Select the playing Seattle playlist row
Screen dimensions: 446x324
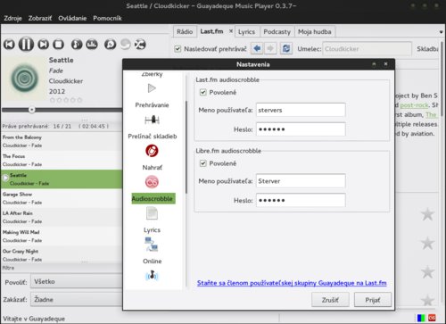click(62, 179)
